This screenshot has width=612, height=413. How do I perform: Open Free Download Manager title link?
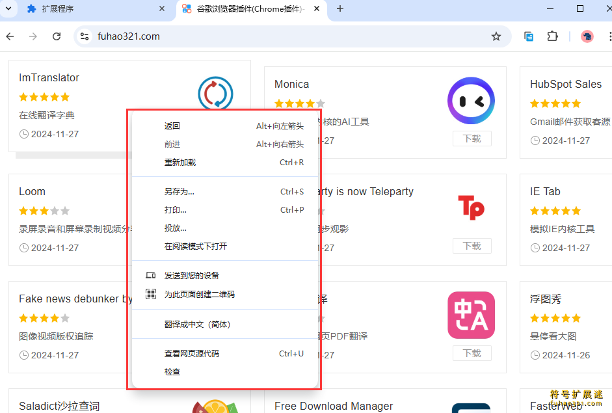click(334, 406)
